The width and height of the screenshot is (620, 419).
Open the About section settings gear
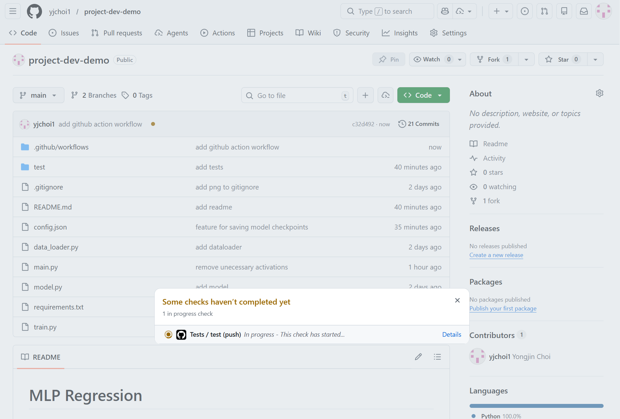pyautogui.click(x=599, y=93)
